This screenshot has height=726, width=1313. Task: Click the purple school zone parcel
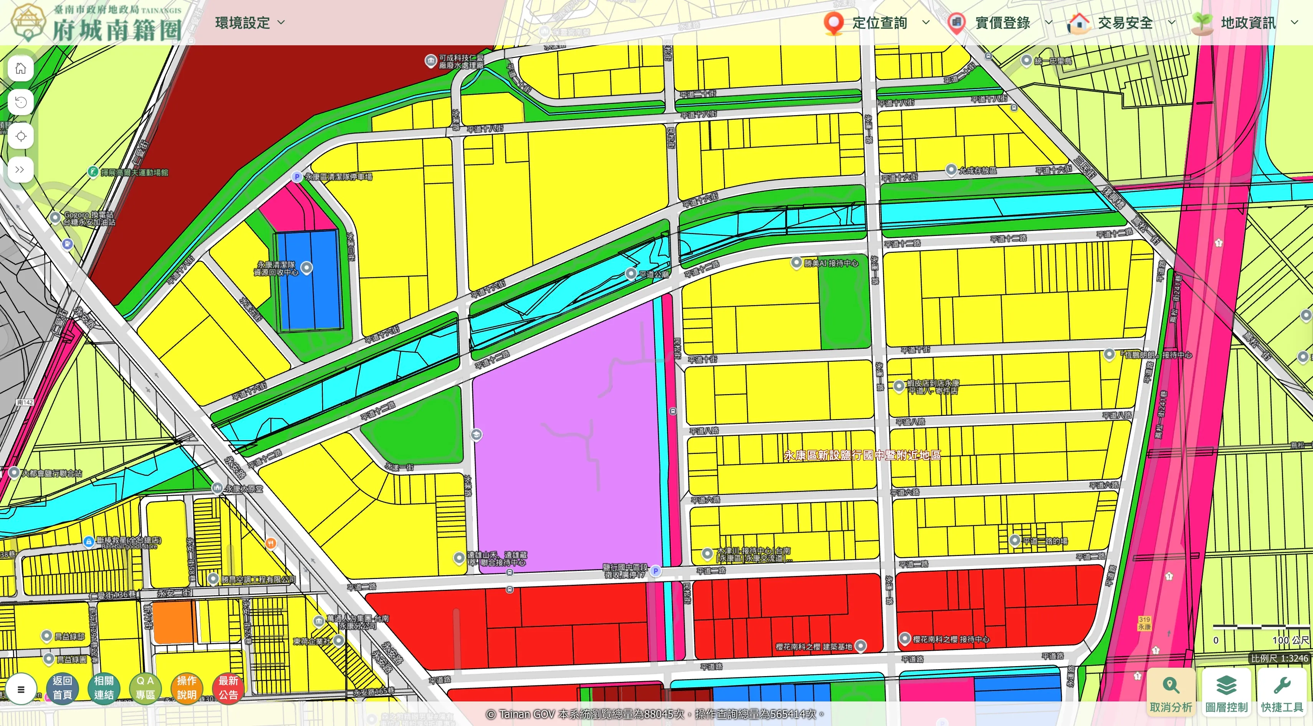coord(561,459)
